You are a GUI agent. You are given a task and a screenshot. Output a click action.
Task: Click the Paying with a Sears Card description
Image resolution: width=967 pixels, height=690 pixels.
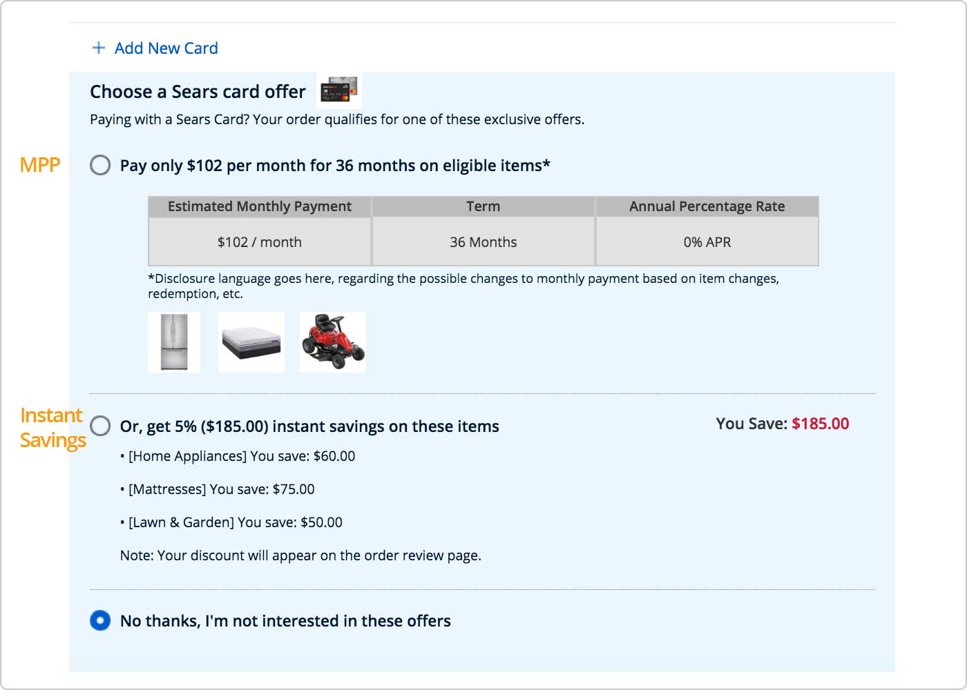(337, 119)
